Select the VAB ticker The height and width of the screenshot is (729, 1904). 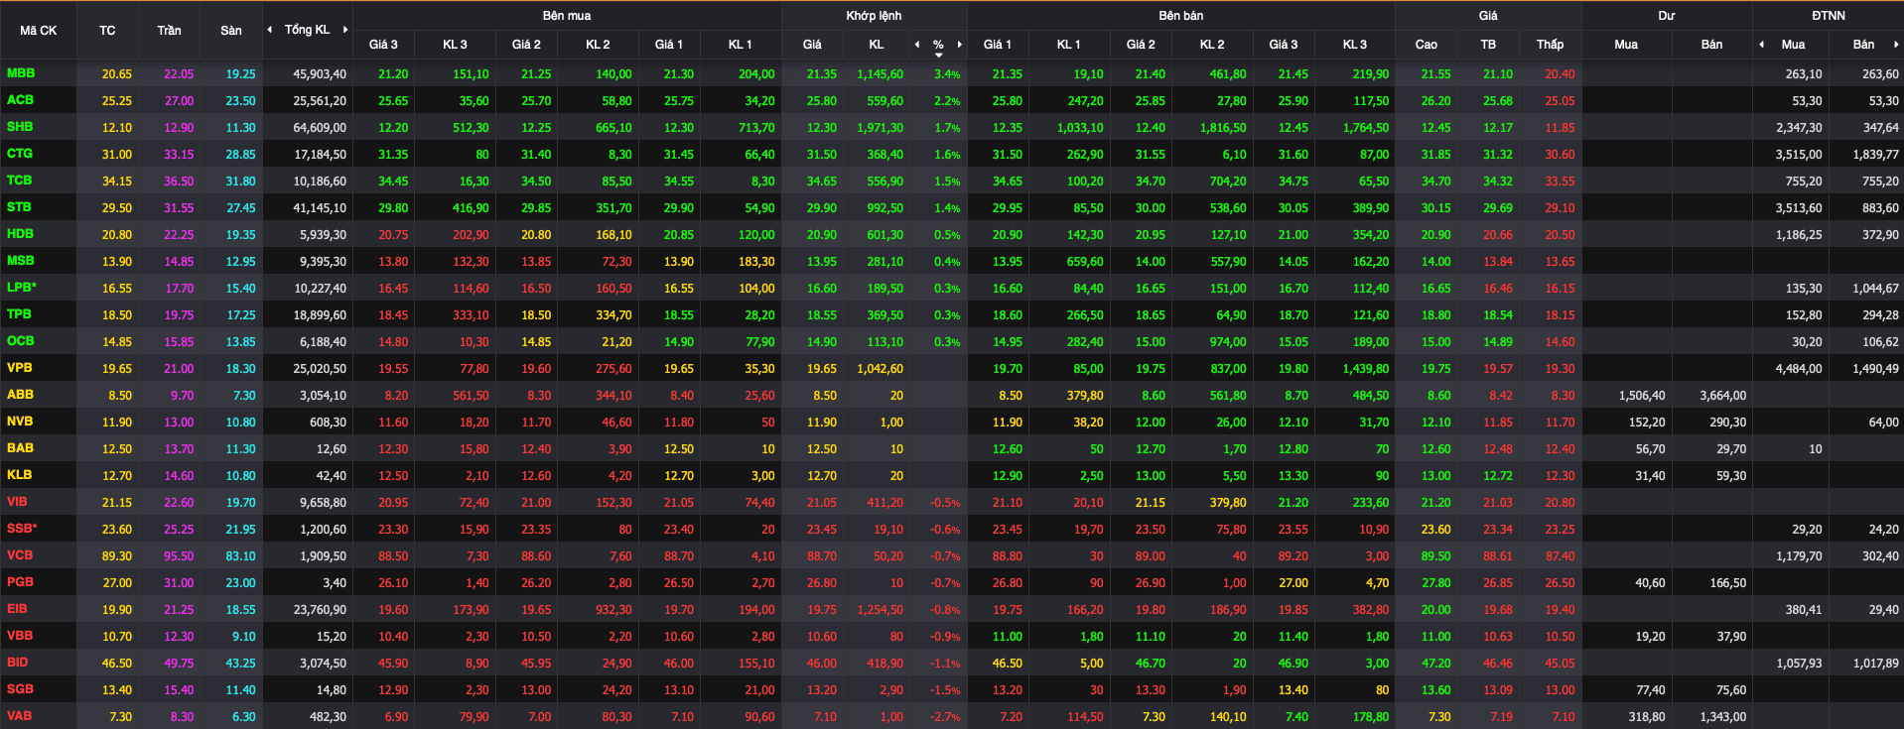click(x=19, y=716)
